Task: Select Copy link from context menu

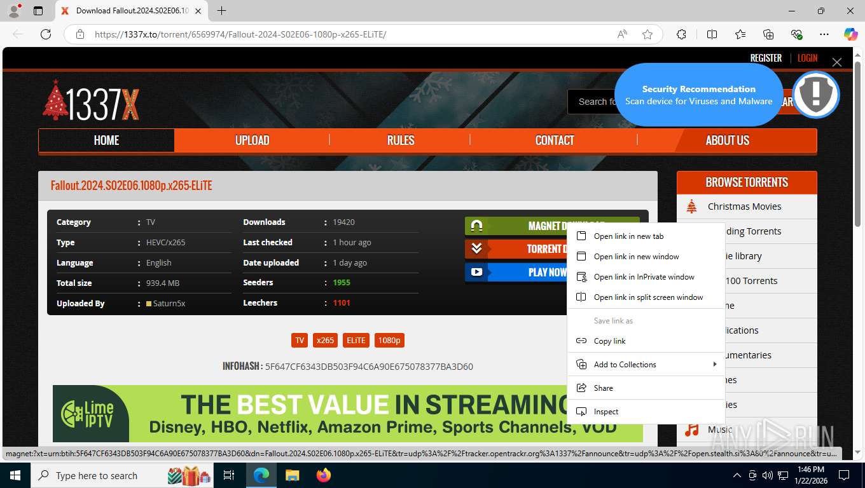Action: (646, 341)
